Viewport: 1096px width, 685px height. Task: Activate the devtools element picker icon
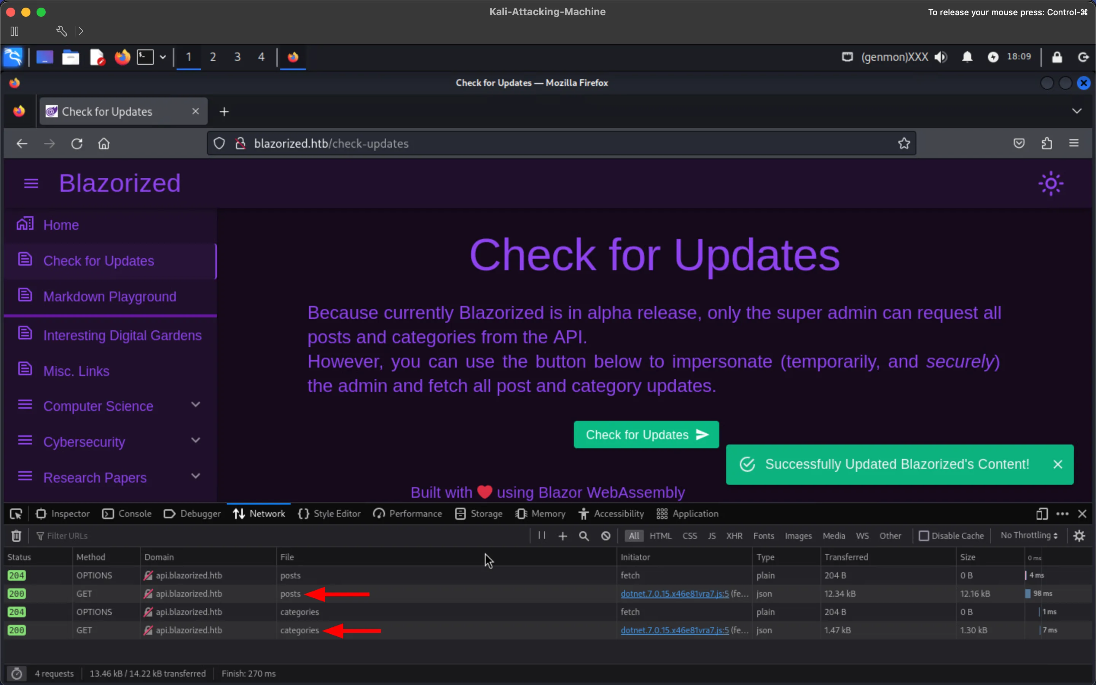pos(16,514)
